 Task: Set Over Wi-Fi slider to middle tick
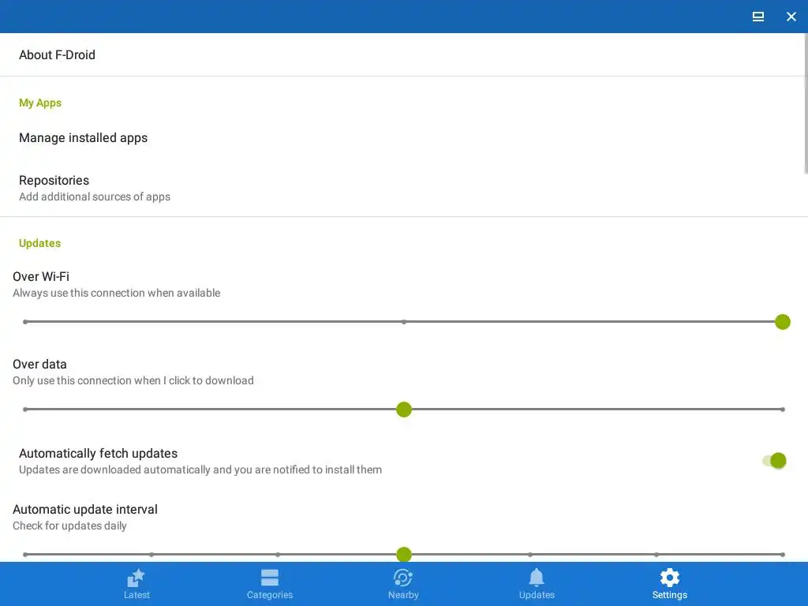(x=404, y=322)
